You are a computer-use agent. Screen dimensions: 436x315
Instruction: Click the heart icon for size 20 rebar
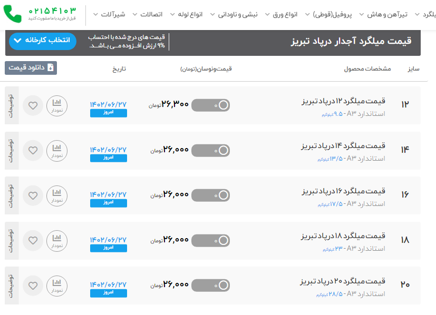click(x=33, y=286)
